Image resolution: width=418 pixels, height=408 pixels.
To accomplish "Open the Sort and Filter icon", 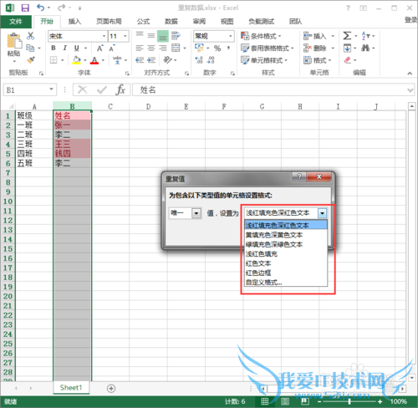I will [x=365, y=36].
